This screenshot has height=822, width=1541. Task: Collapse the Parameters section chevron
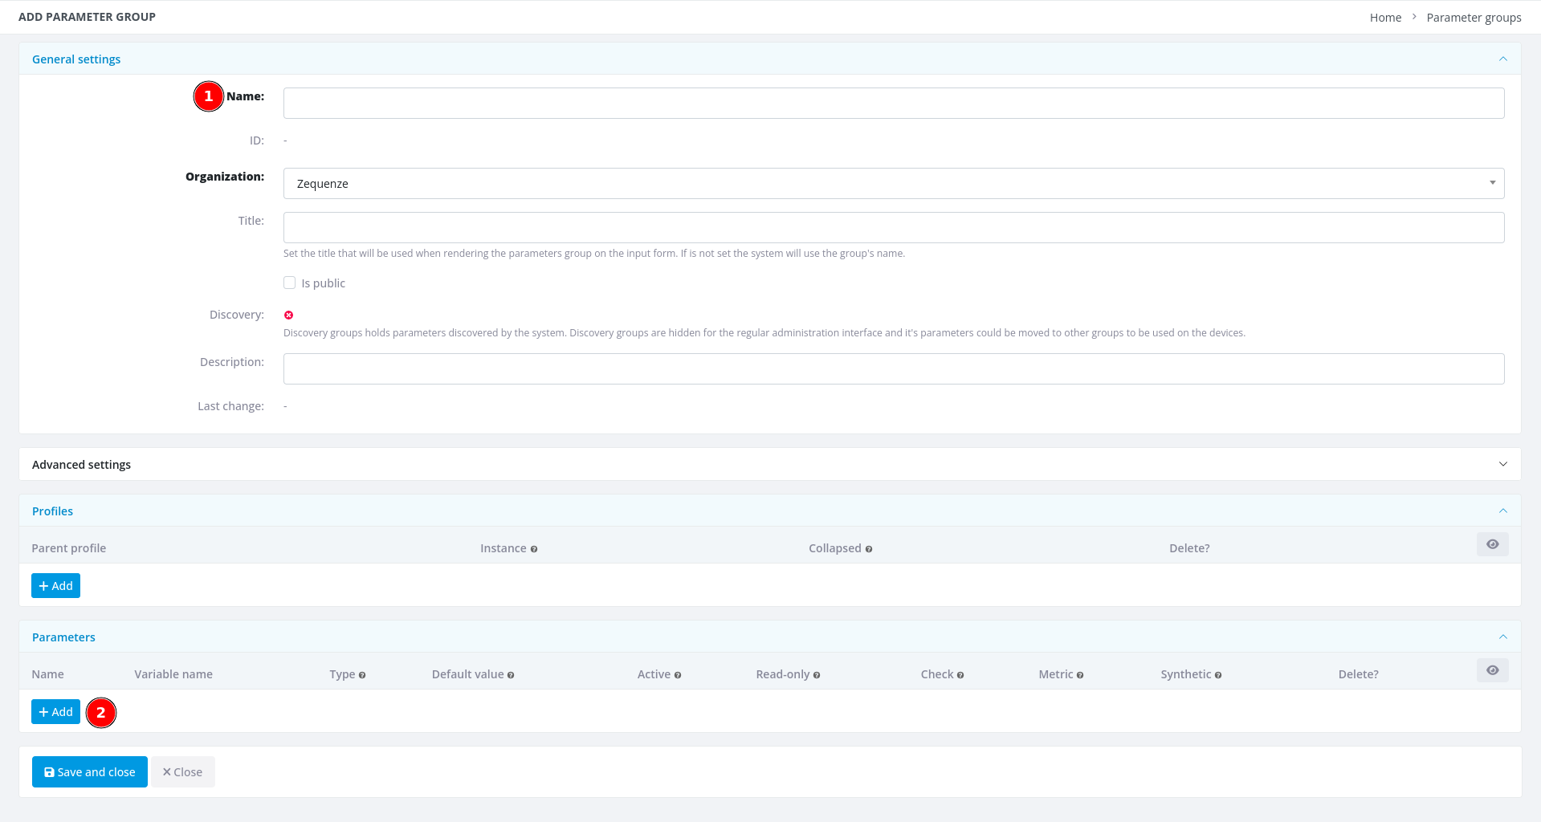coord(1502,637)
